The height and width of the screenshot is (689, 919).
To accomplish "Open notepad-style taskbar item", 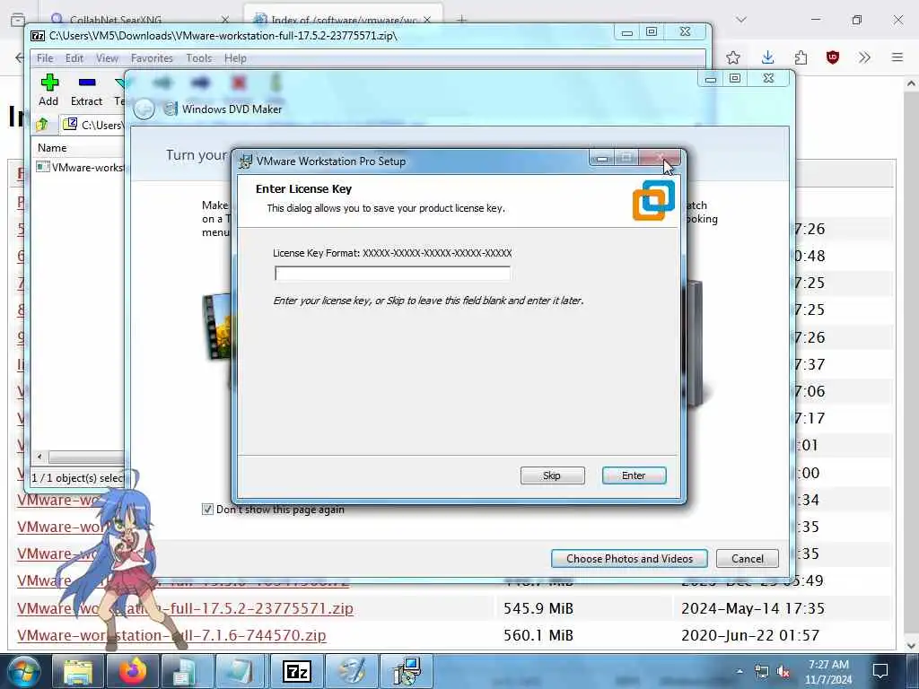I will point(241,671).
